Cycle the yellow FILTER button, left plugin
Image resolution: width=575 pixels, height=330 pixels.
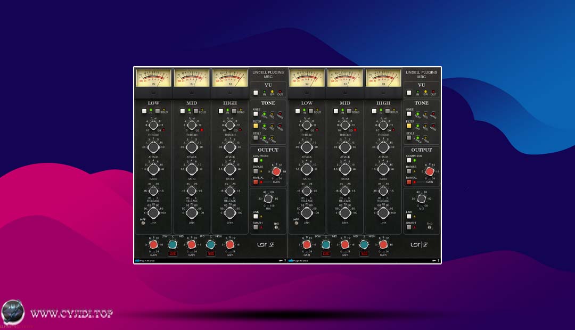[x=256, y=126]
